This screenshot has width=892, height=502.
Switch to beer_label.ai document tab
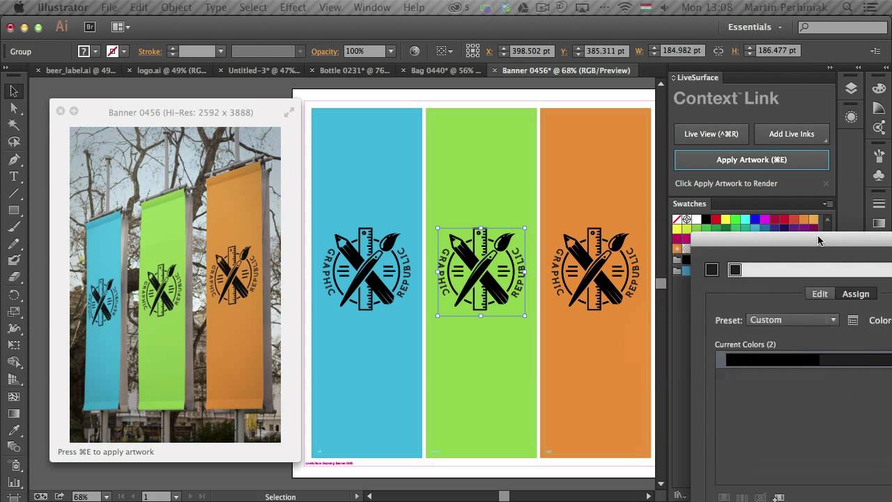pyautogui.click(x=80, y=70)
